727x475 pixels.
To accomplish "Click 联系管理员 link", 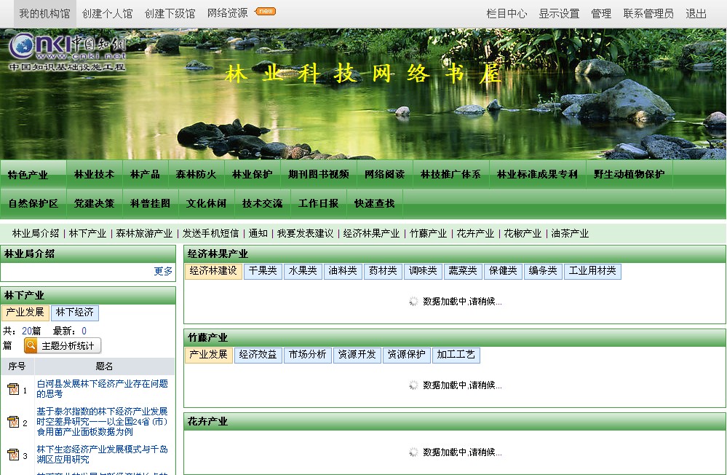I will (648, 13).
